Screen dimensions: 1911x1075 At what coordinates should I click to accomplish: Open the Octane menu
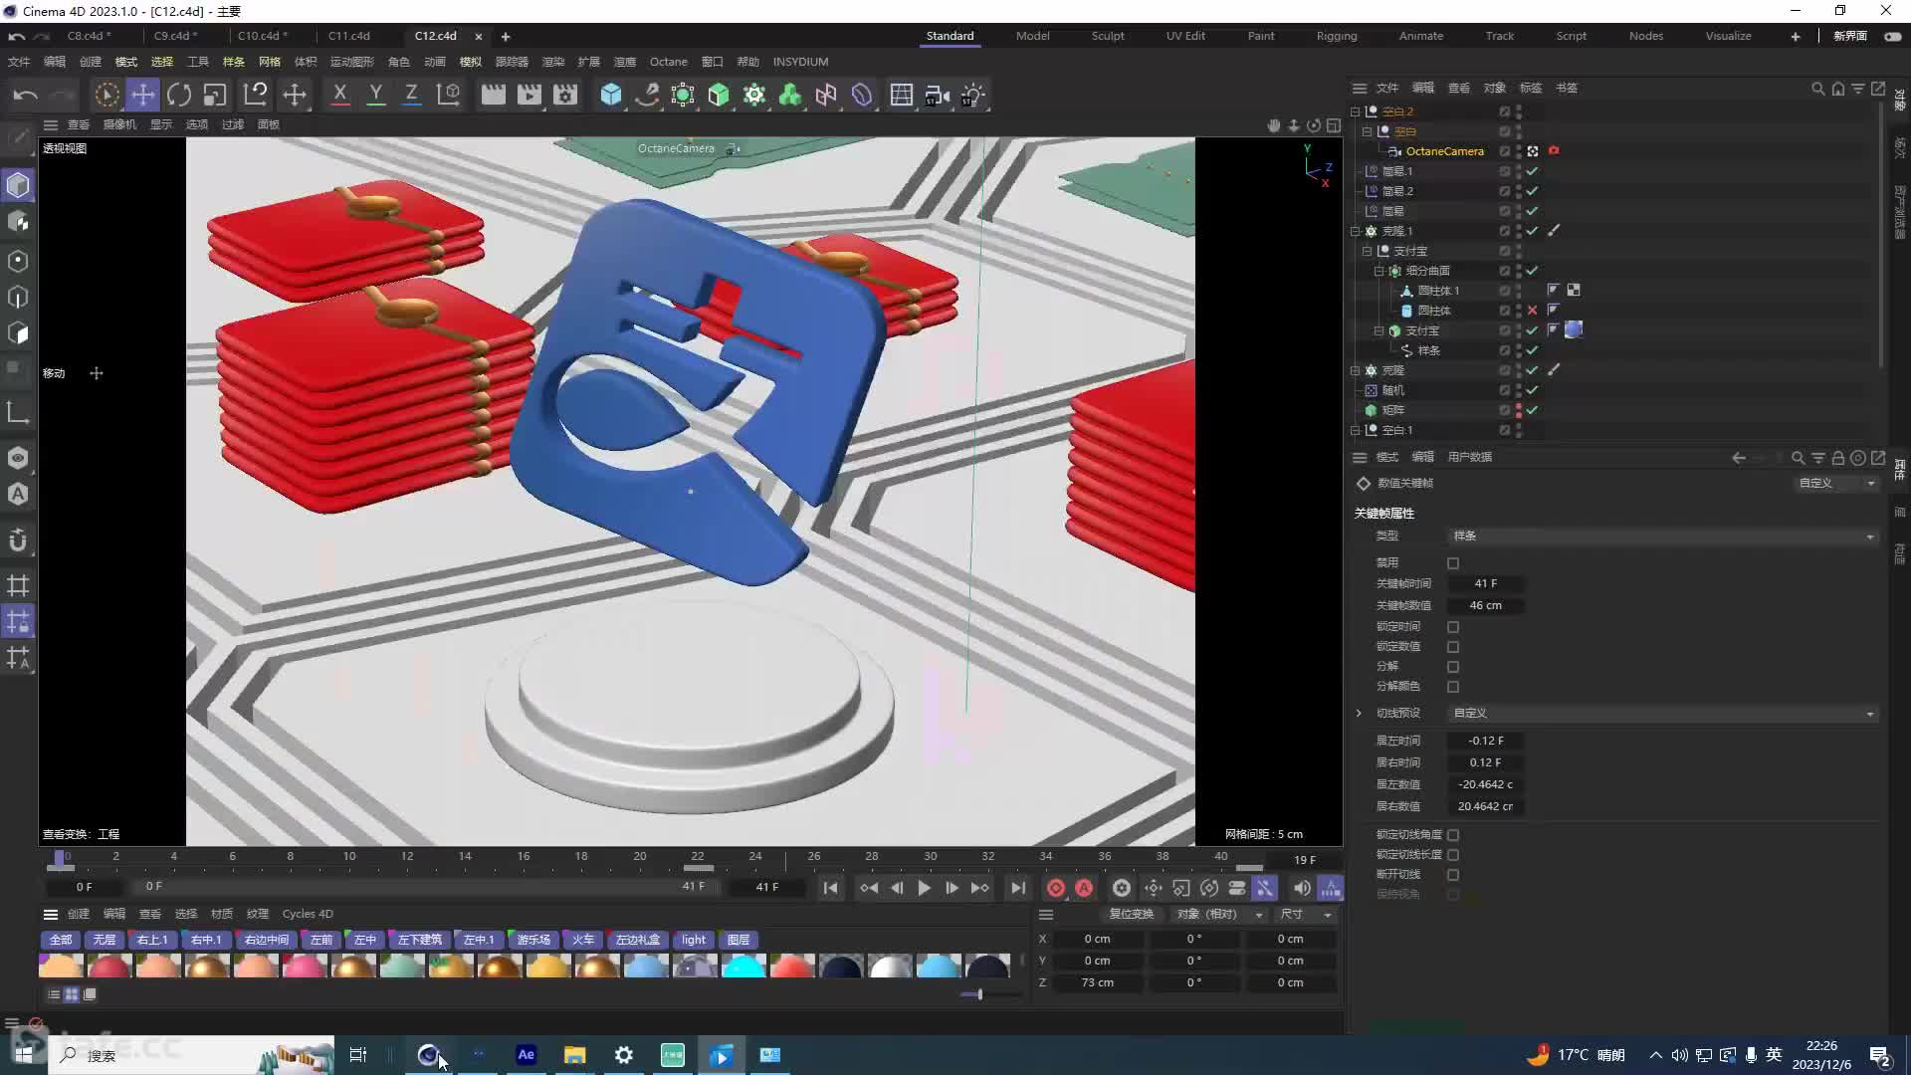(x=669, y=62)
